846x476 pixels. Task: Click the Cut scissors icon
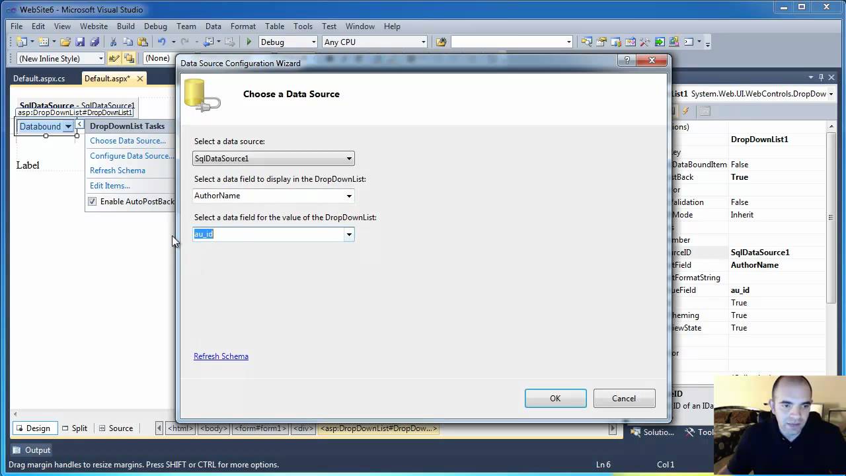tap(114, 42)
